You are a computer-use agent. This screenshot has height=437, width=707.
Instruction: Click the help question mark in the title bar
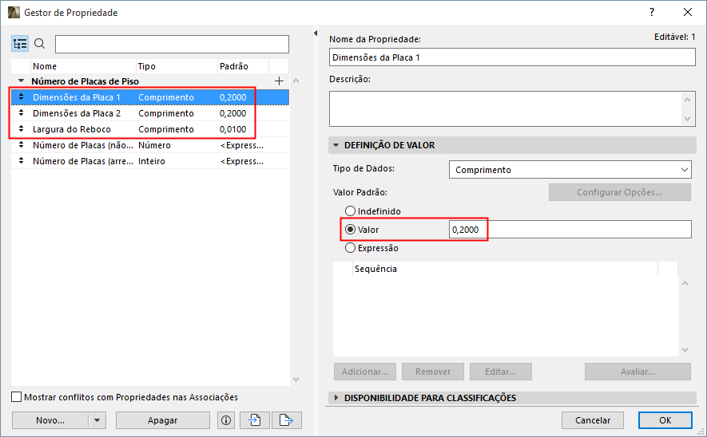click(x=652, y=12)
